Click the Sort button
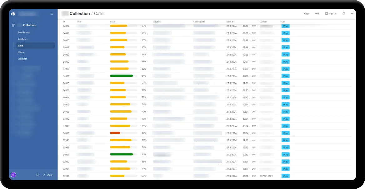 point(317,14)
